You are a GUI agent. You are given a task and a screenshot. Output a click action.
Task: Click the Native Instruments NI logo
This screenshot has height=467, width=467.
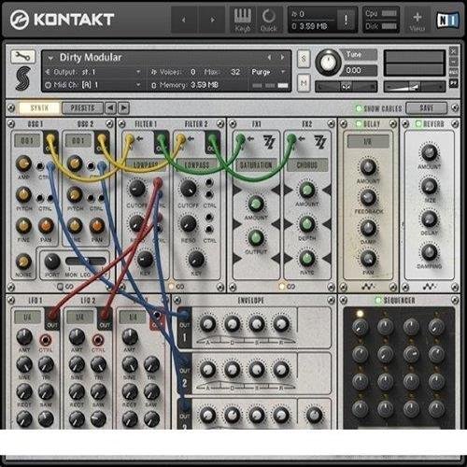(x=447, y=21)
